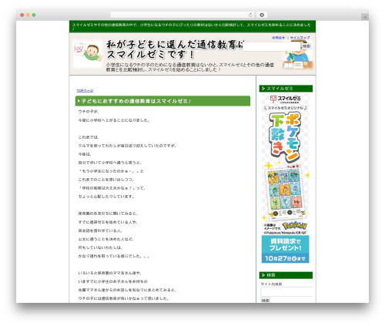The height and width of the screenshot is (326, 385).
Task: Click the sidebar 検索 section header
Action: (x=286, y=275)
